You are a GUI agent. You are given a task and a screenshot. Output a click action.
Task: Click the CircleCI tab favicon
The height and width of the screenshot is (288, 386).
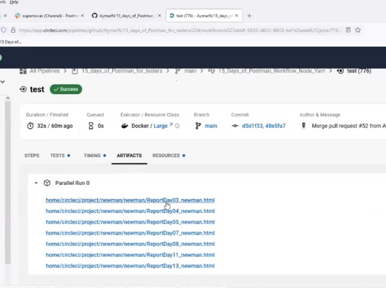tap(171, 16)
